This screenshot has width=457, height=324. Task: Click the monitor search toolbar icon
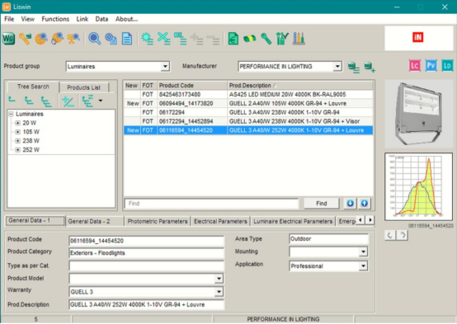(x=73, y=39)
